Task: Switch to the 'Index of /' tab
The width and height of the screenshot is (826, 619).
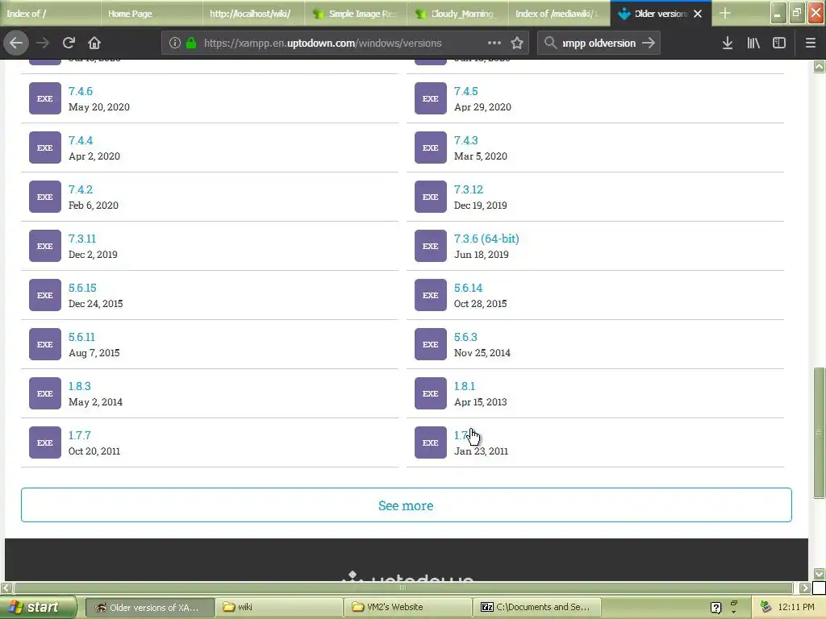Action: (x=51, y=13)
